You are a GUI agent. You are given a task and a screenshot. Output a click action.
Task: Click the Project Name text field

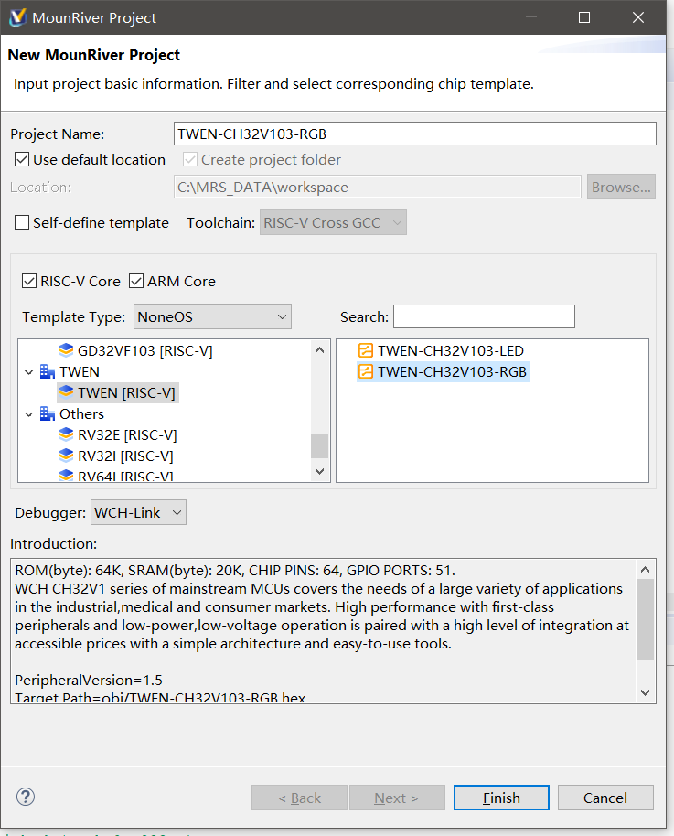(414, 134)
